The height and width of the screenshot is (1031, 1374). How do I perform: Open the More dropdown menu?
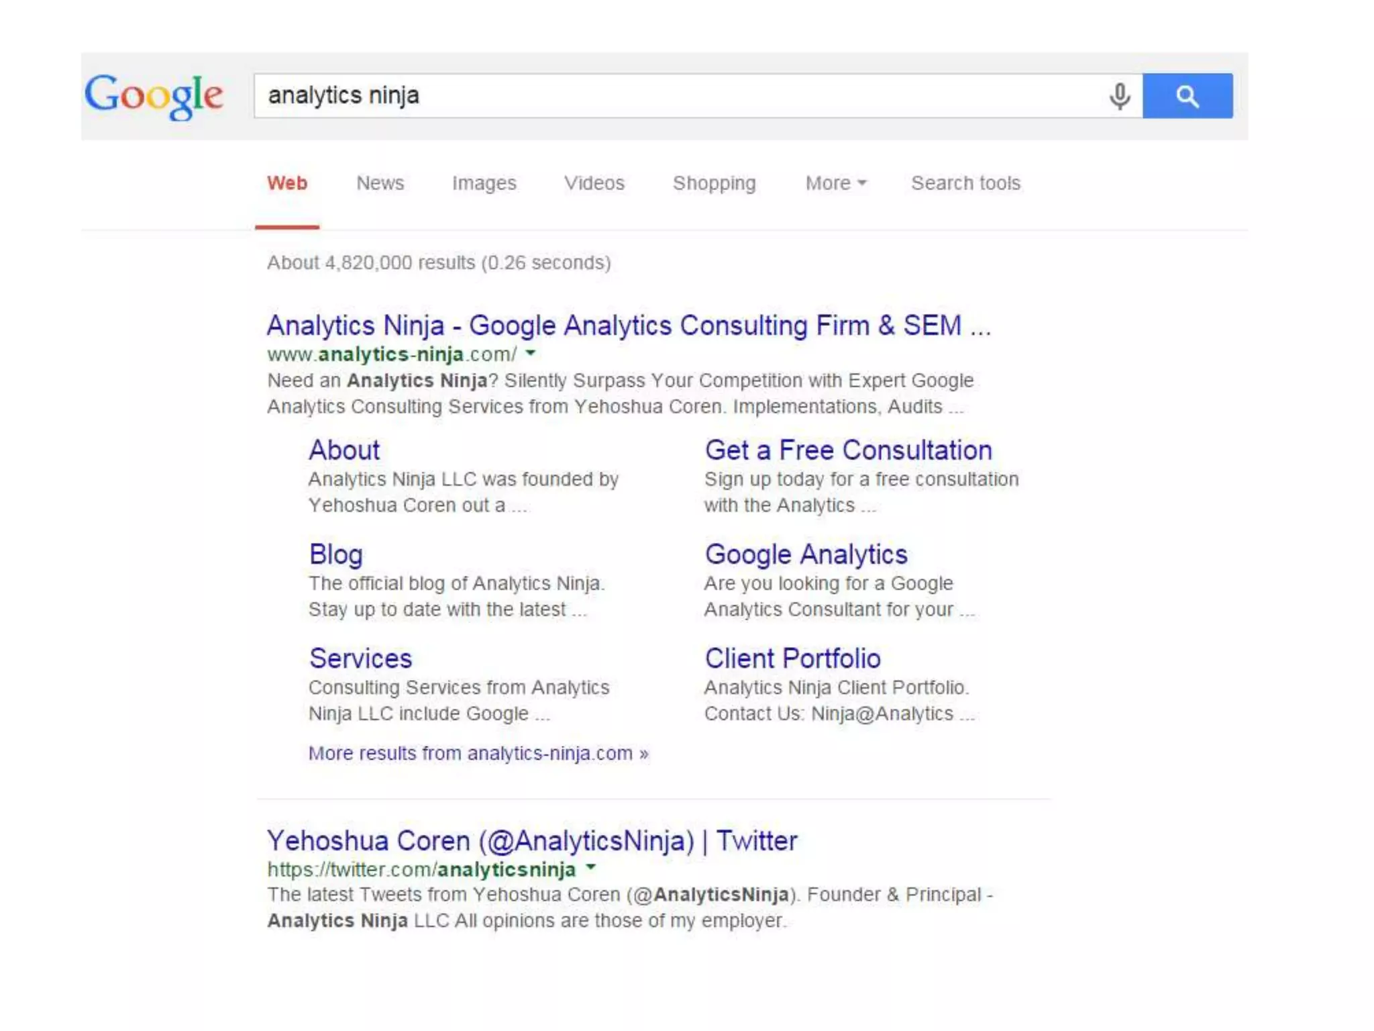[835, 183]
